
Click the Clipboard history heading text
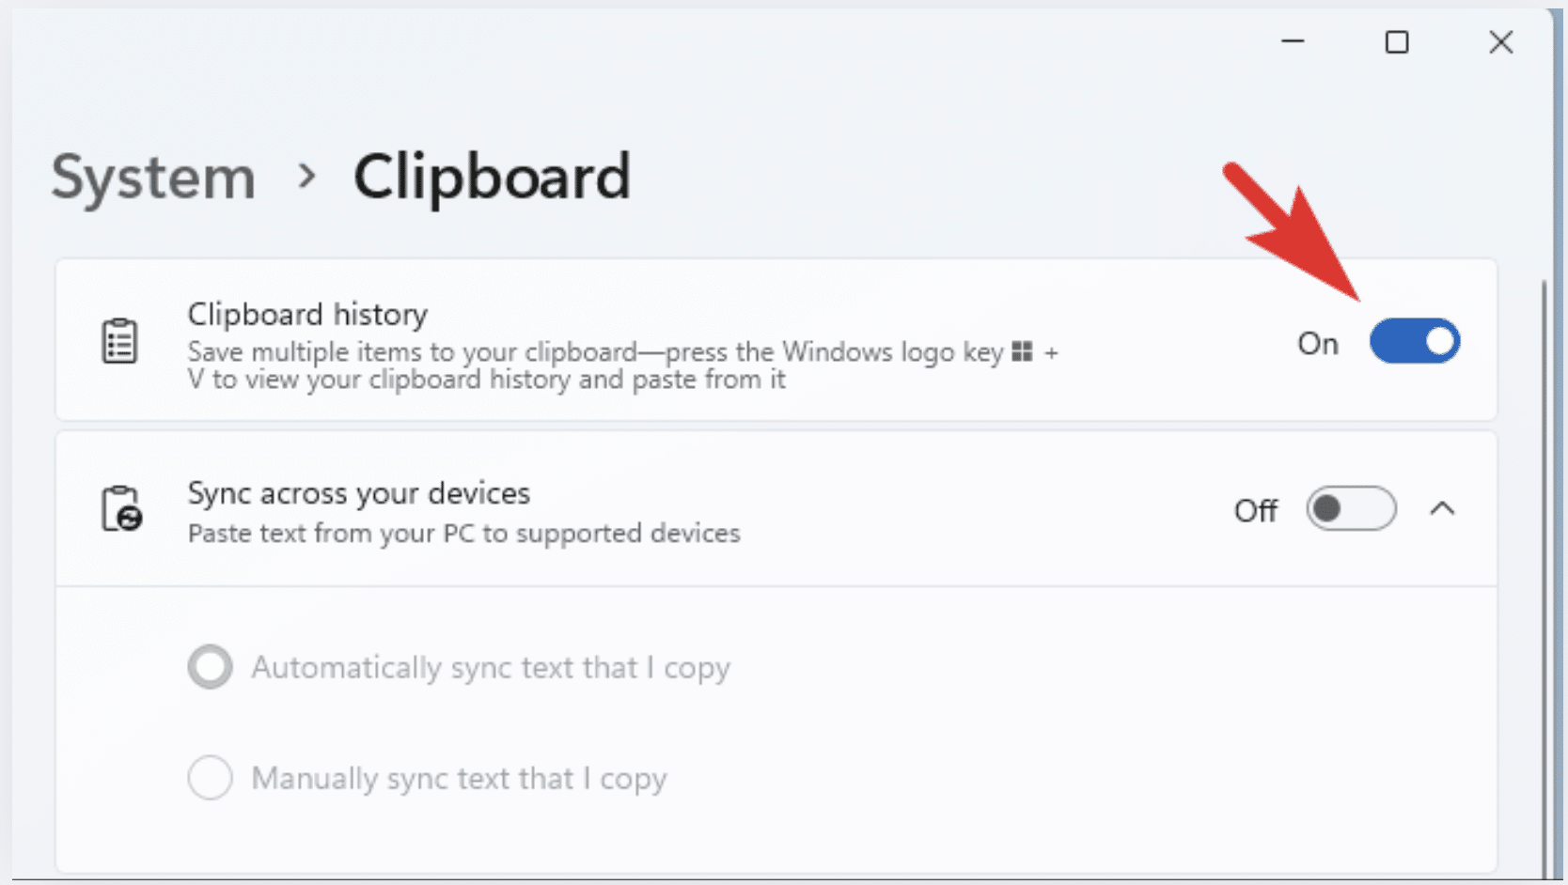pyautogui.click(x=307, y=315)
